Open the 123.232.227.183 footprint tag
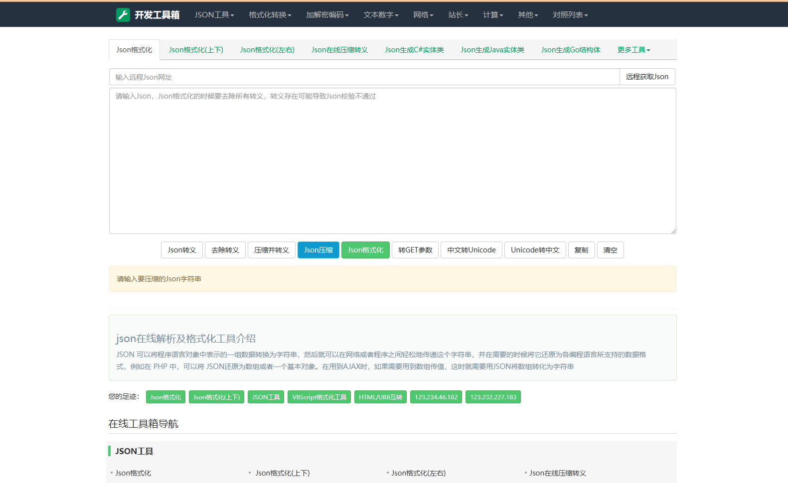The width and height of the screenshot is (788, 483). tap(493, 397)
